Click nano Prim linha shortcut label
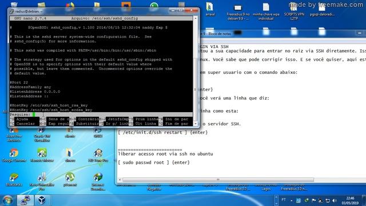 147,119
